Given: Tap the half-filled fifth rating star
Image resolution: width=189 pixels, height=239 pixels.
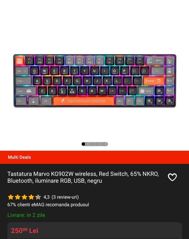Looking at the screenshot, I should pos(38,197).
